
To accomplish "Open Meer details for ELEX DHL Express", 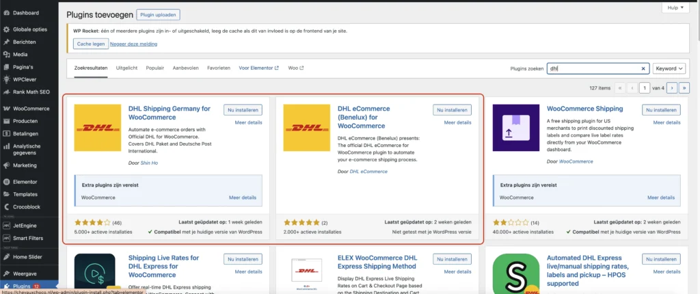I will [457, 271].
